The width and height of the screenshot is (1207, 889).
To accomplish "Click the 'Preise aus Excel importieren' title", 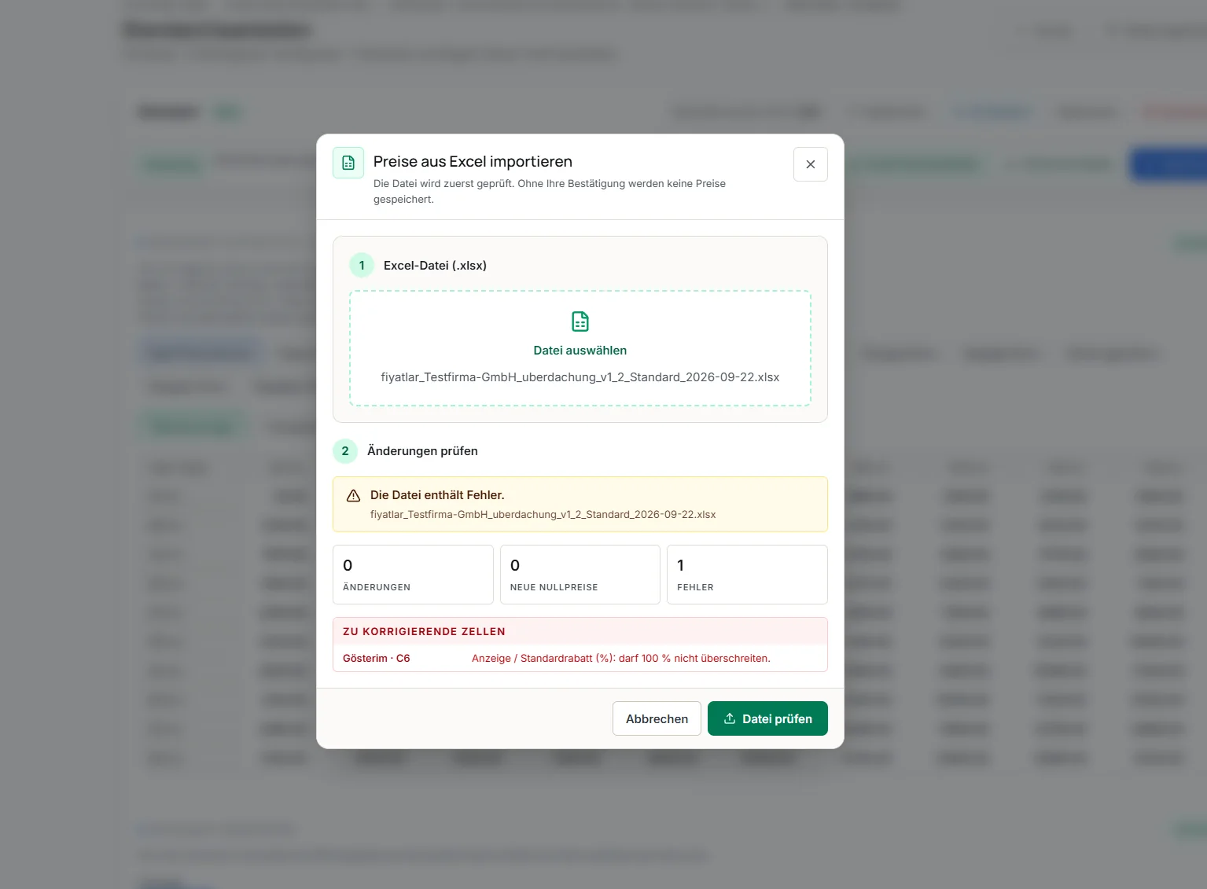I will (x=473, y=162).
